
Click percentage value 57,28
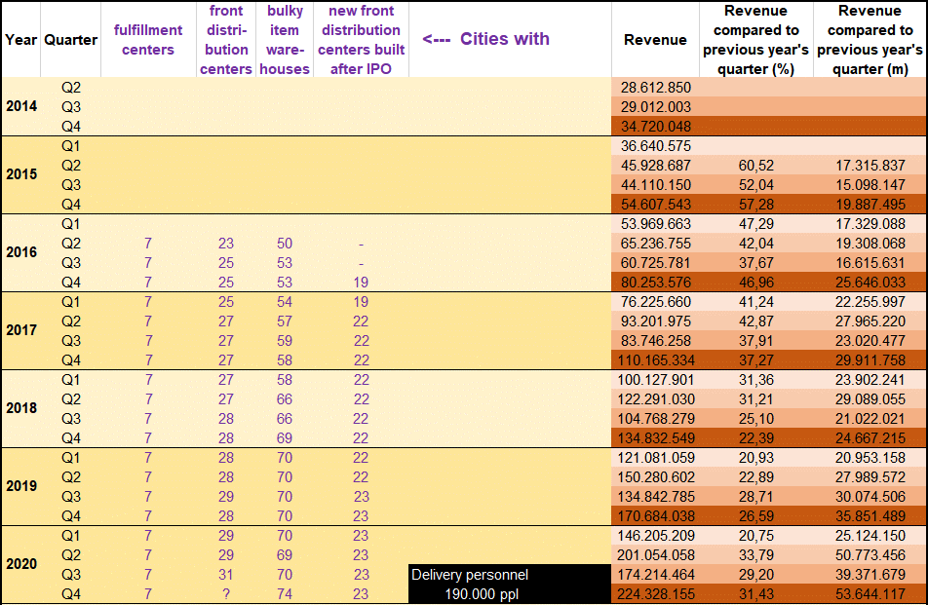(755, 205)
